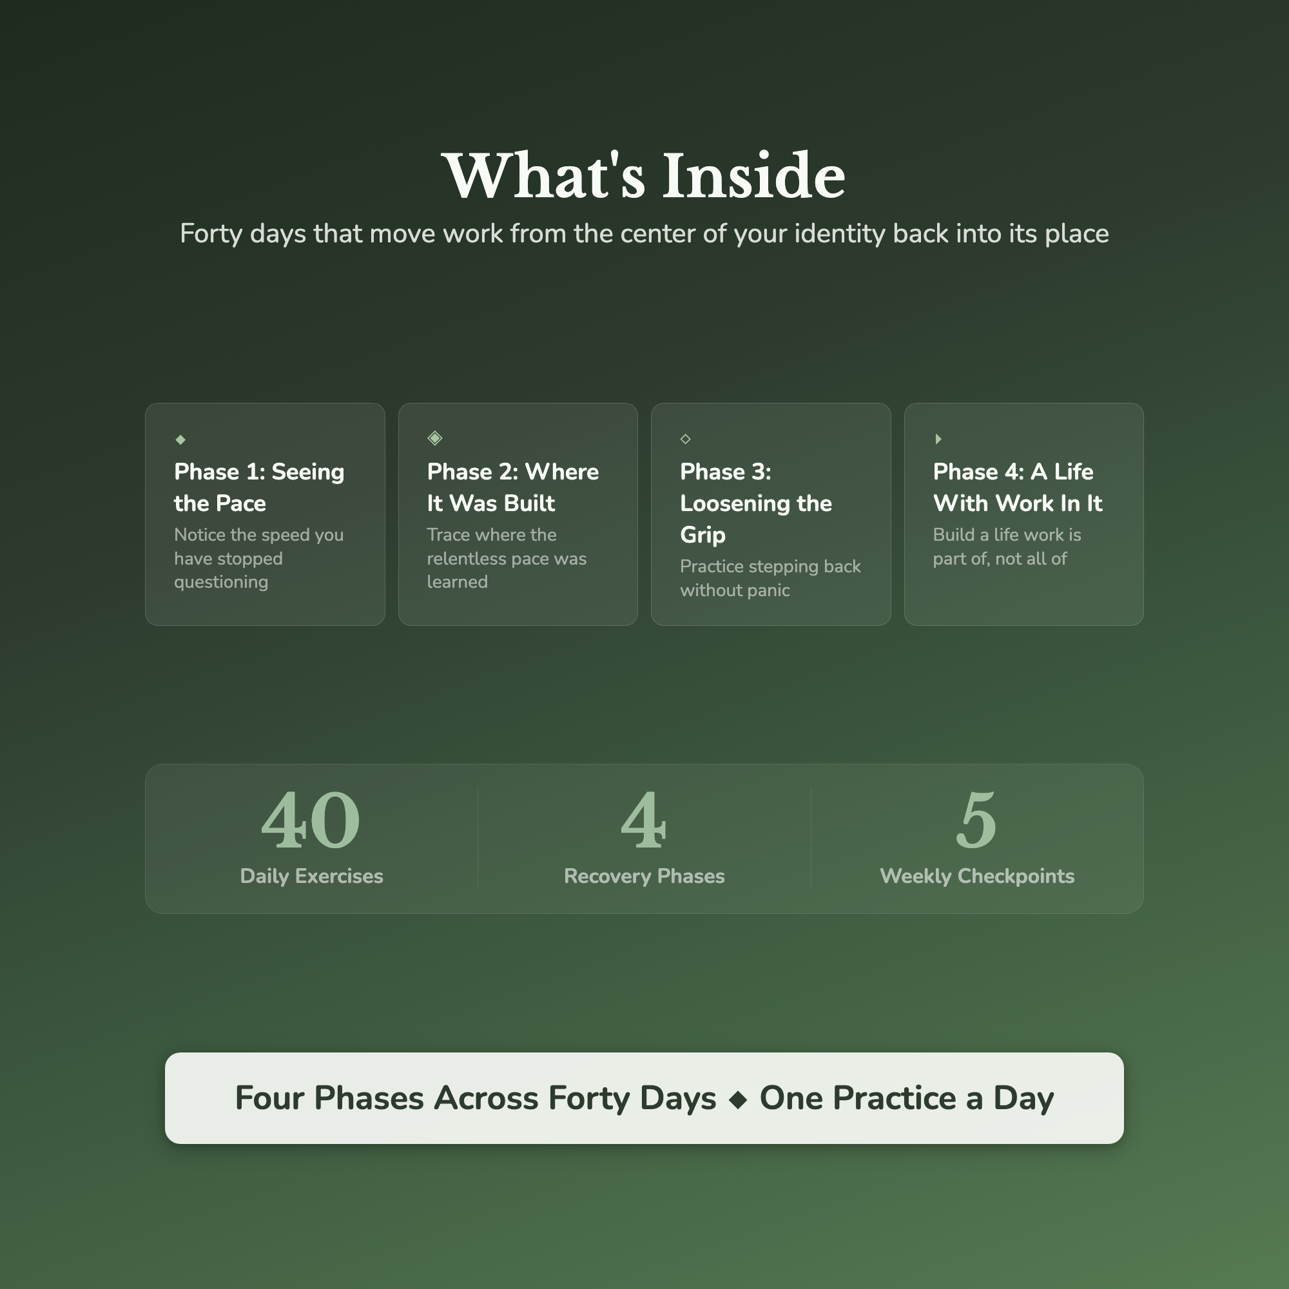Click 'Trace where the relentless pace was learned'
1289x1289 pixels.
click(x=507, y=558)
